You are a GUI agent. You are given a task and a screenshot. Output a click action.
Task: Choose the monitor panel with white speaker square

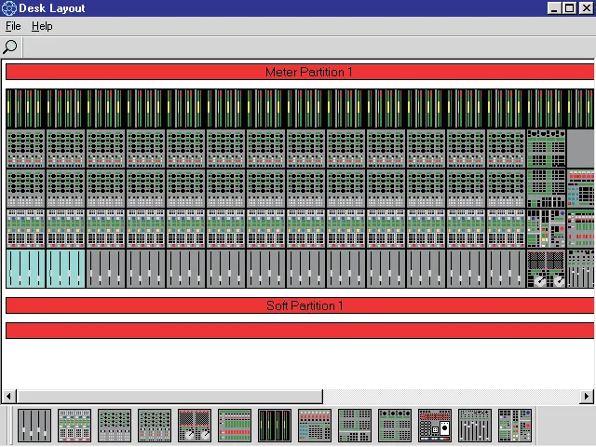coord(435,426)
